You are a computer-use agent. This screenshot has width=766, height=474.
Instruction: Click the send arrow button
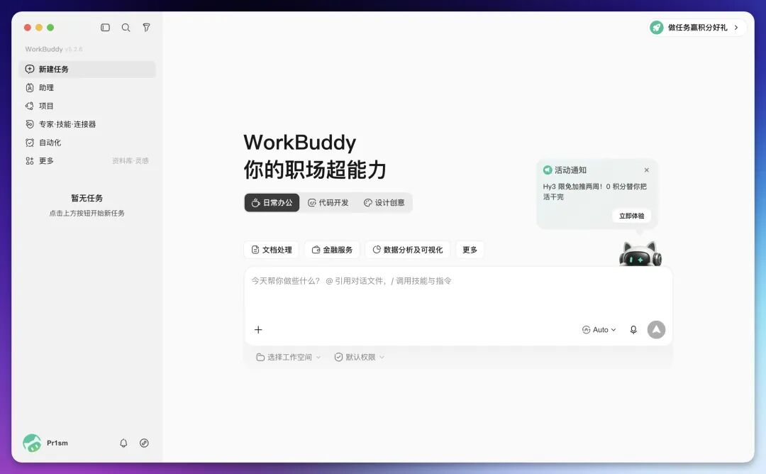[656, 329]
